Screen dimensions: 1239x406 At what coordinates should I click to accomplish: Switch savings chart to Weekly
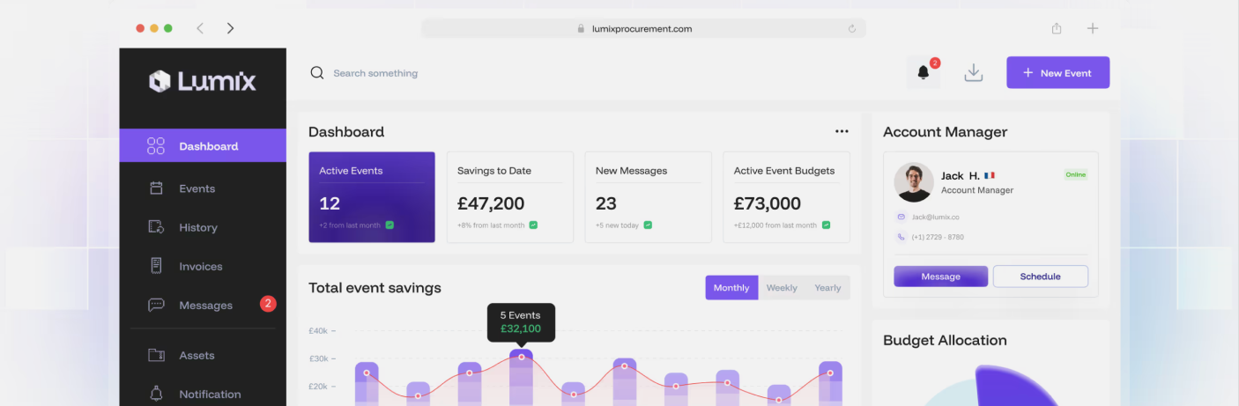782,288
